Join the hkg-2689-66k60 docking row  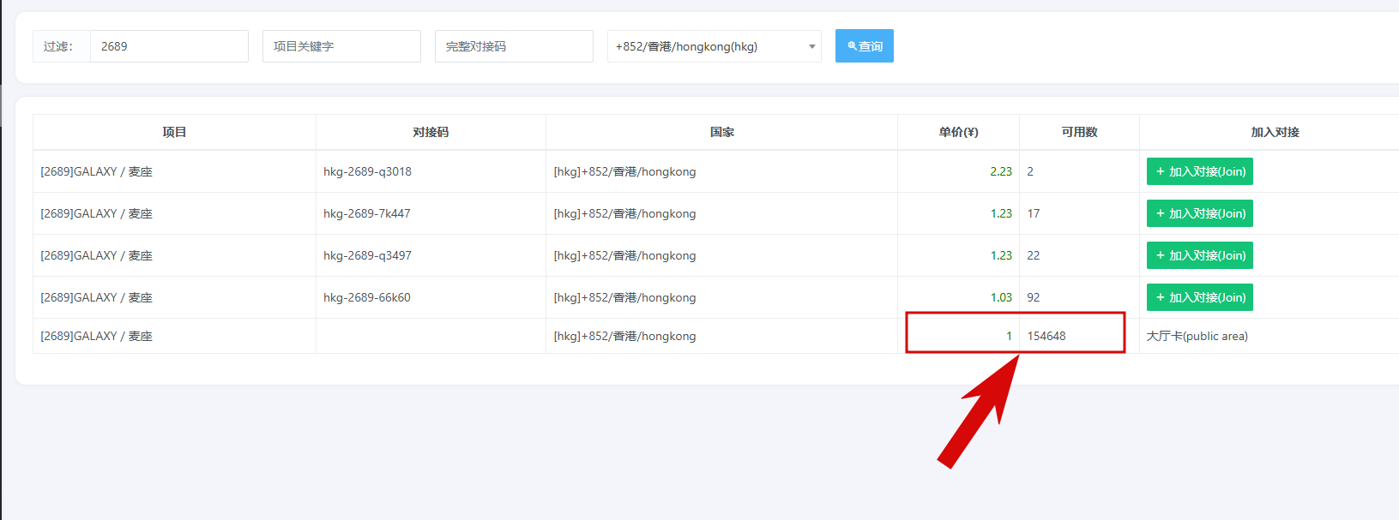click(x=1199, y=297)
